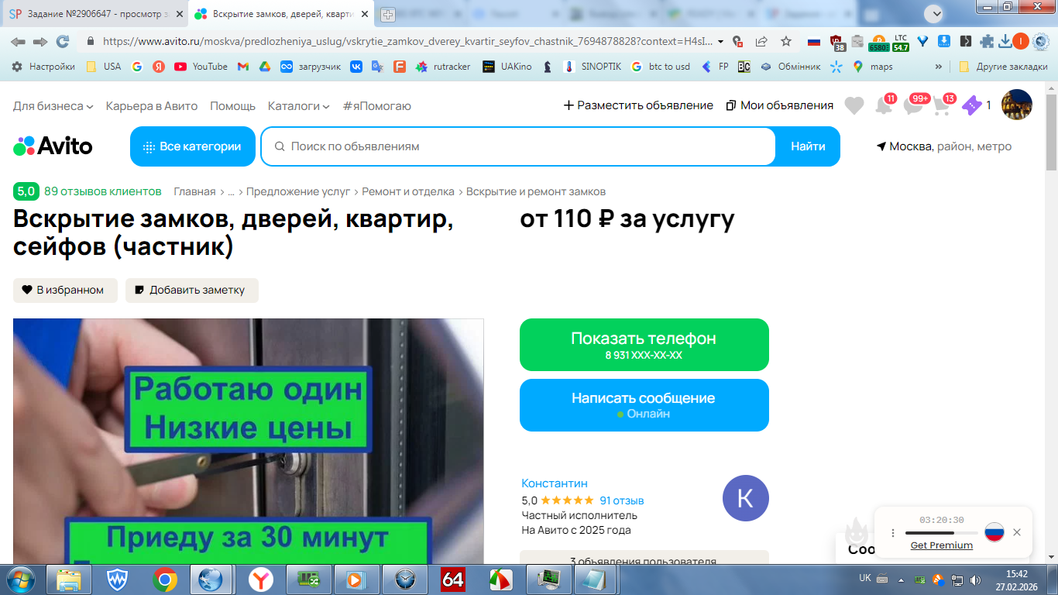This screenshot has width=1058, height=595.
Task: Open VPN widget three-dot menu
Action: point(893,533)
